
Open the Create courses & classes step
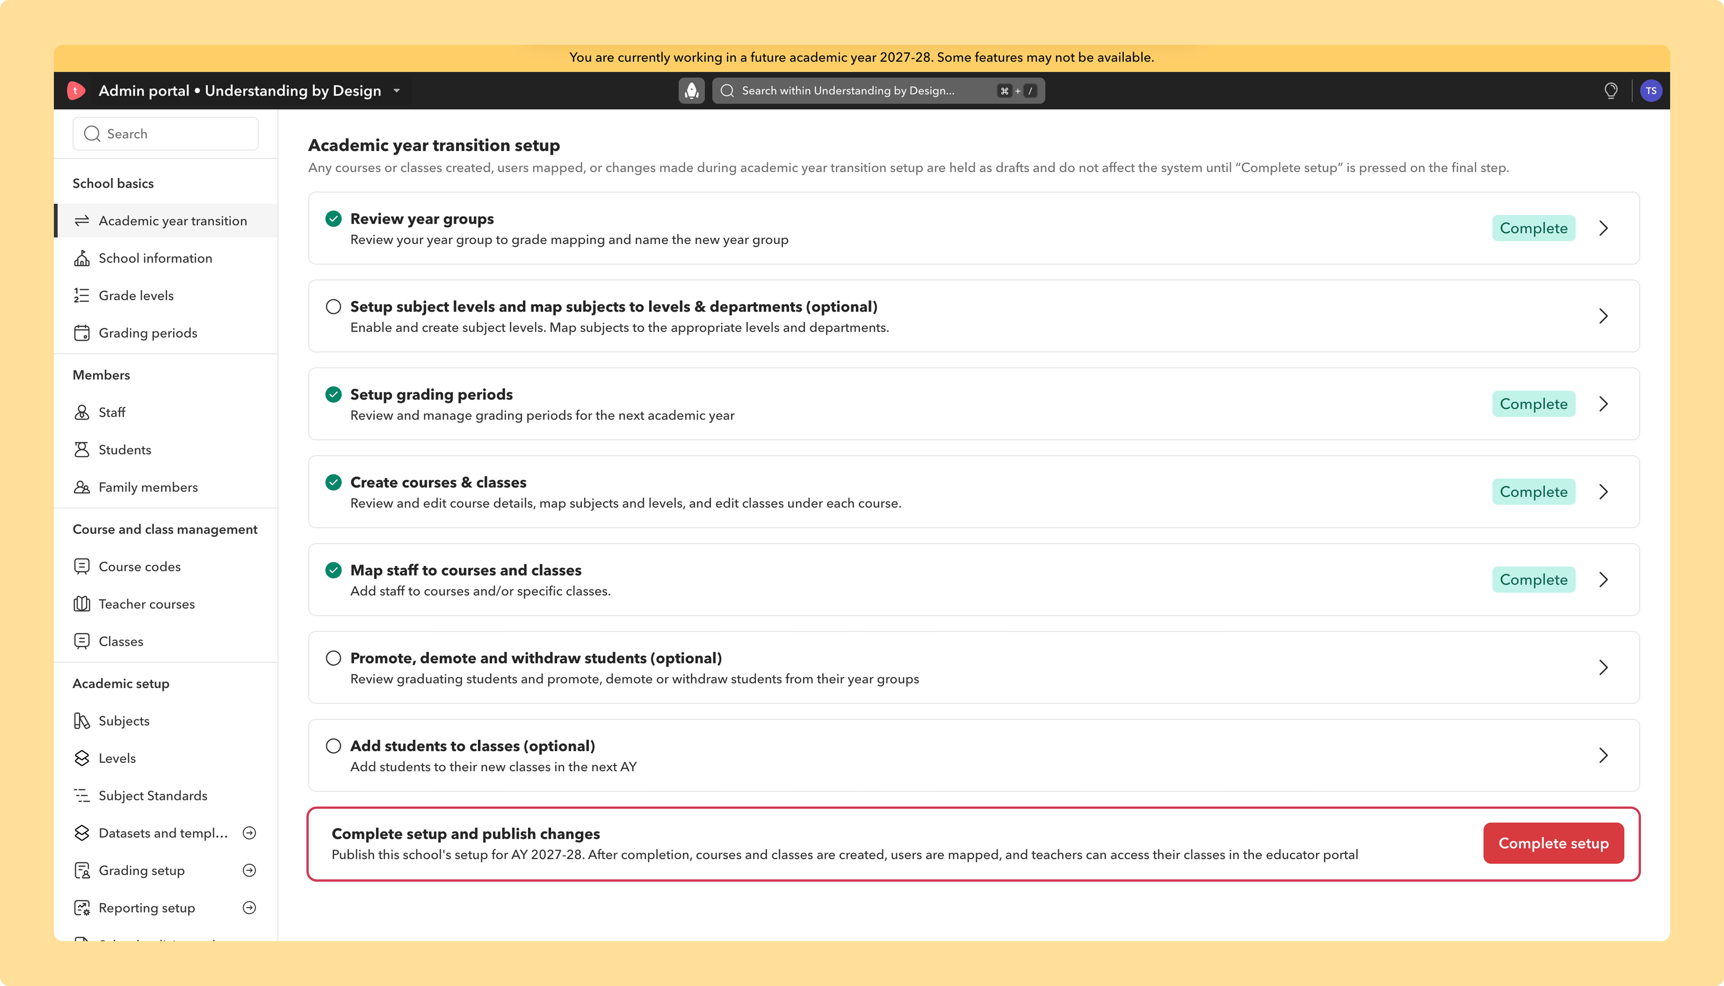[973, 492]
